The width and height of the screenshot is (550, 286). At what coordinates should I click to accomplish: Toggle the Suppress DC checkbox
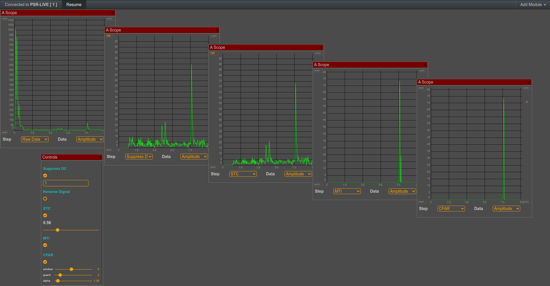pos(45,176)
